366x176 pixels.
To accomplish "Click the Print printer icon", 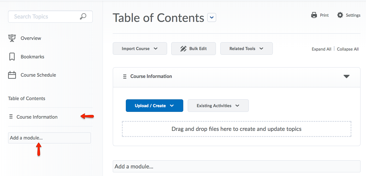I will click(x=314, y=15).
